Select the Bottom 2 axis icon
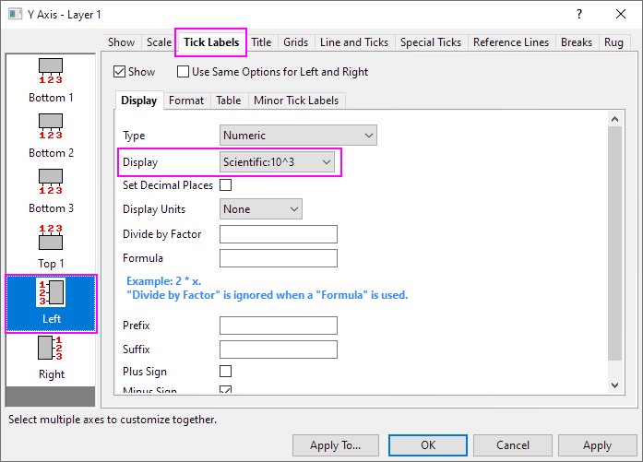 pos(51,126)
